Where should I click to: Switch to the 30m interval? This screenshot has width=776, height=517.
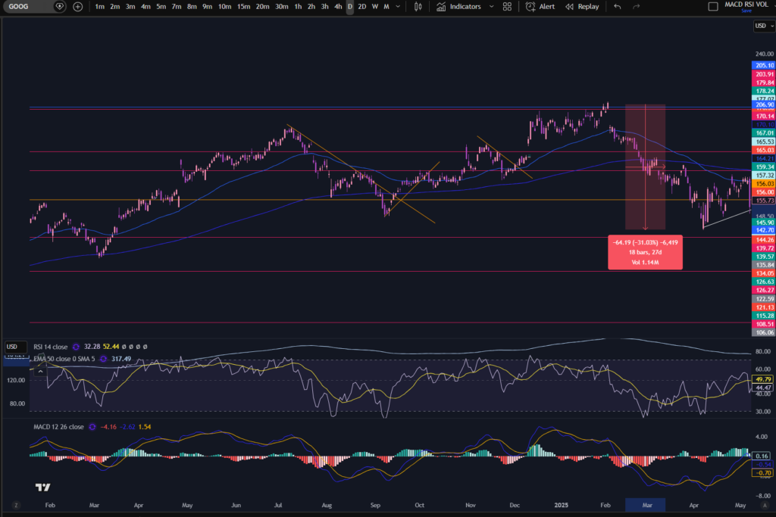point(282,6)
